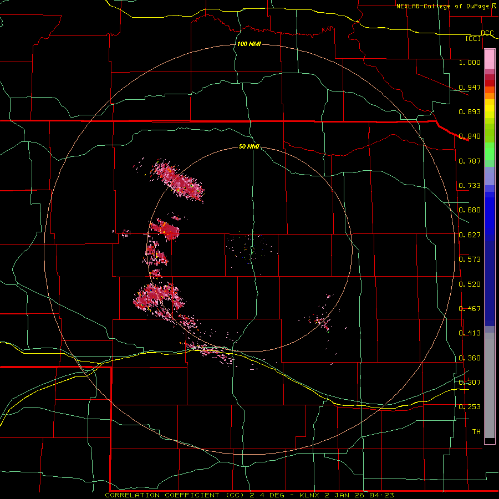Select the 0.413 scale value
Image resolution: width=499 pixels, height=499 pixels.
tap(470, 333)
